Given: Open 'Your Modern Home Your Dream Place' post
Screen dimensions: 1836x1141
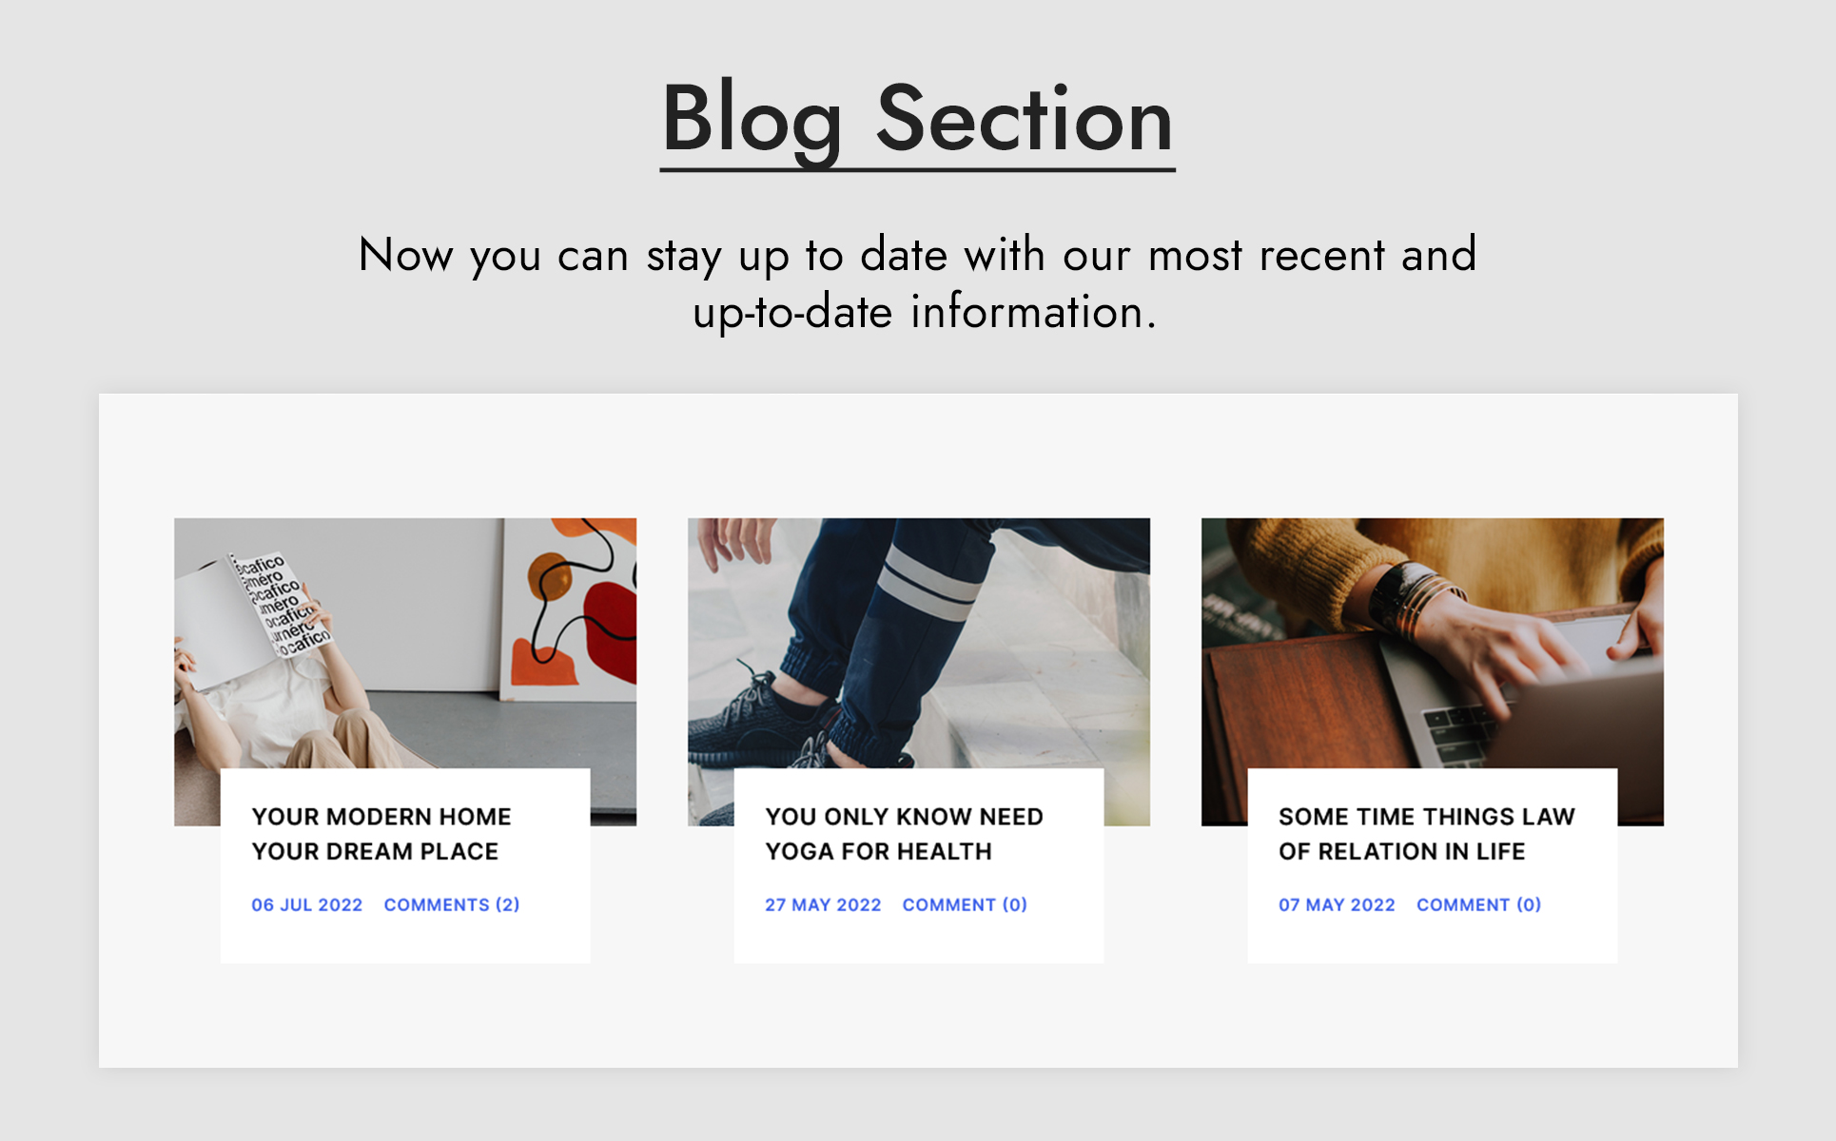Looking at the screenshot, I should (381, 834).
